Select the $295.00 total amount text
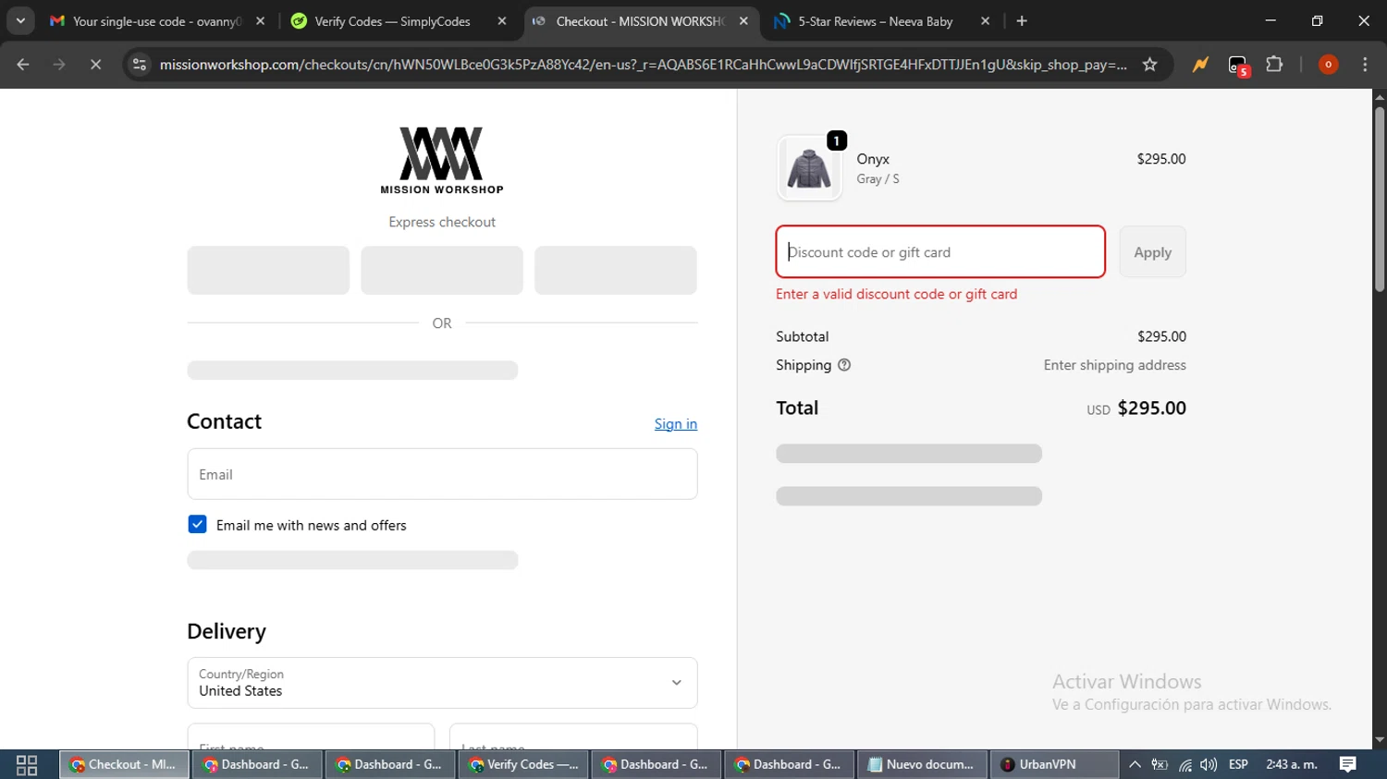Image resolution: width=1387 pixels, height=779 pixels. tap(1151, 408)
